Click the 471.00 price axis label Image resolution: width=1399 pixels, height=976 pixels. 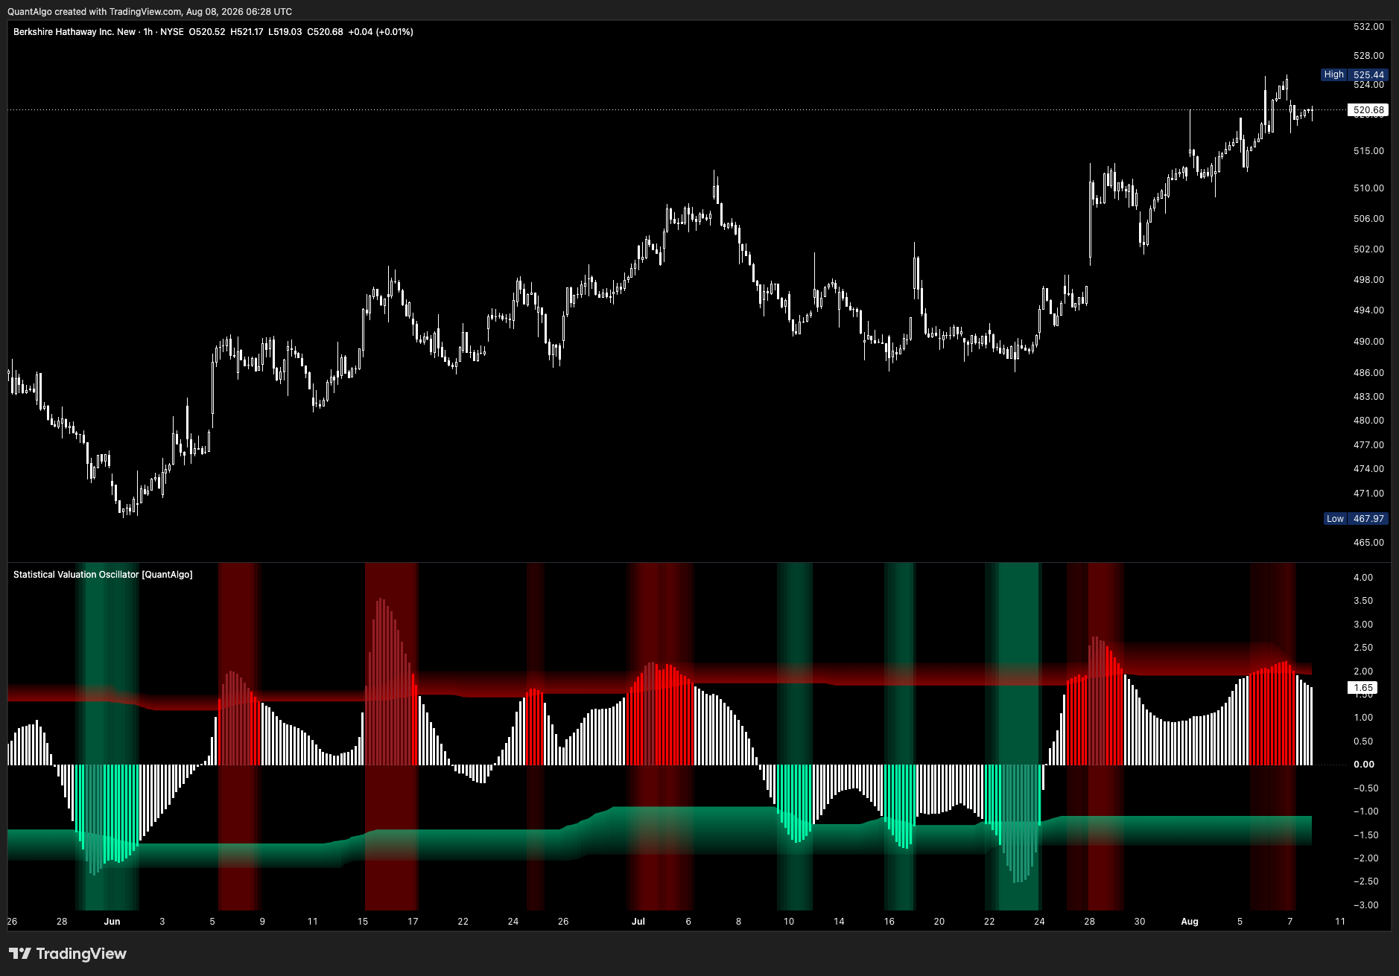(1368, 494)
